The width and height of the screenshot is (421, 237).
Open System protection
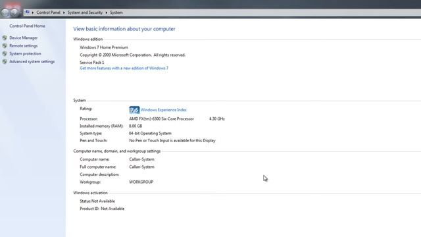pos(25,54)
